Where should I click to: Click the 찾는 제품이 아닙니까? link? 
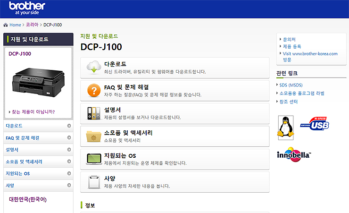point(33,112)
